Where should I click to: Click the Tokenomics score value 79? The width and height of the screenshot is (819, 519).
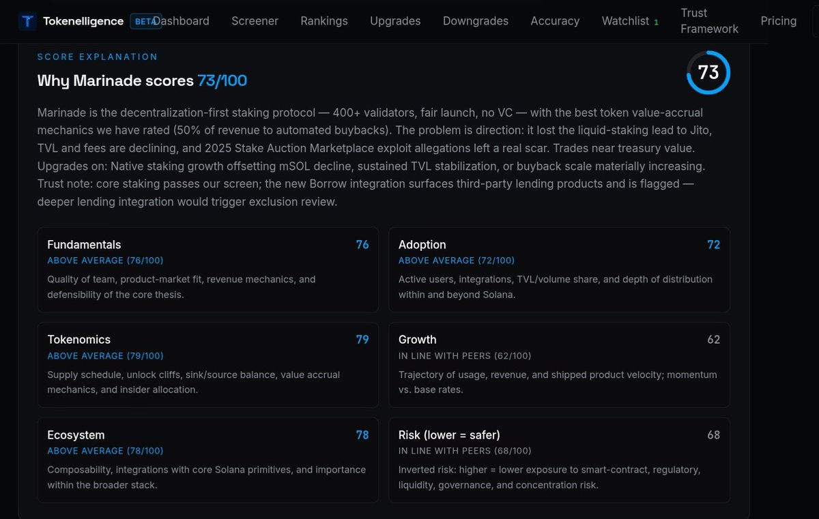[x=362, y=340]
